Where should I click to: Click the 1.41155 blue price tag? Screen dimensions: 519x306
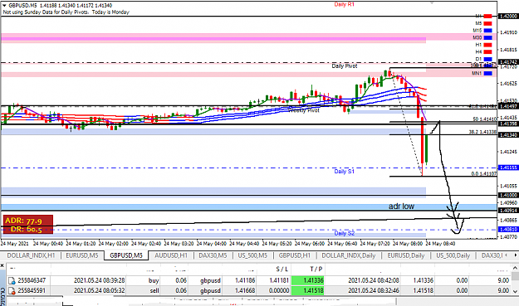click(x=508, y=168)
